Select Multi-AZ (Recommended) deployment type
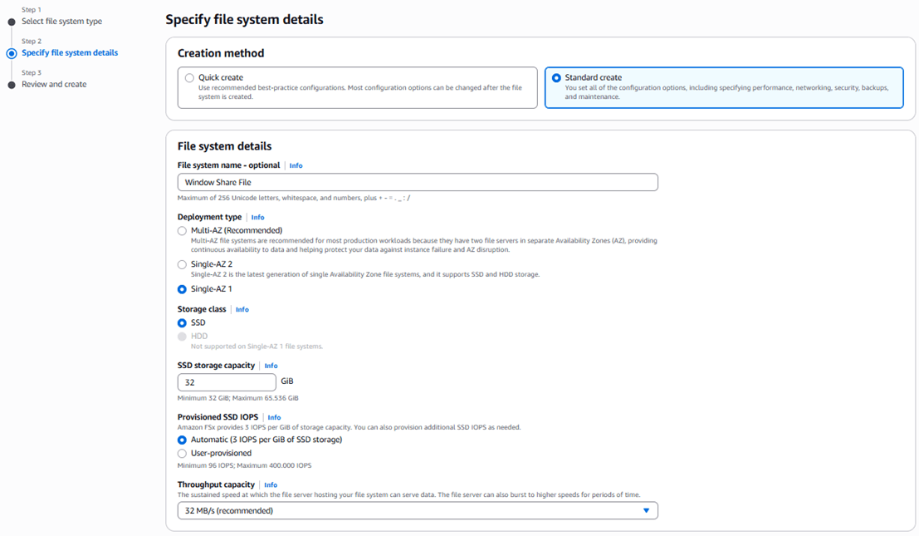The image size is (919, 536). [183, 230]
